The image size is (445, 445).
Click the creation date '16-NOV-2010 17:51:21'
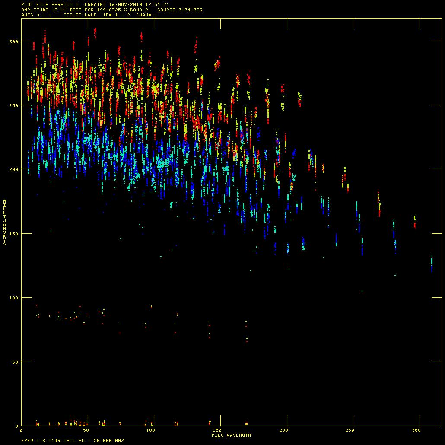click(139, 5)
